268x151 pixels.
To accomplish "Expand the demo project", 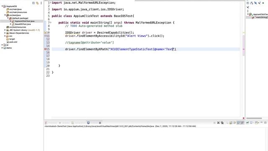I will point(2,48).
